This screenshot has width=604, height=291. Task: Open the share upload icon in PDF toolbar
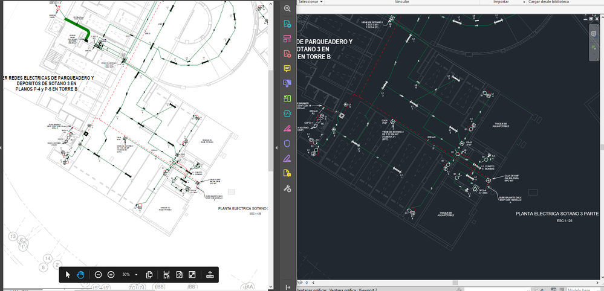point(210,275)
